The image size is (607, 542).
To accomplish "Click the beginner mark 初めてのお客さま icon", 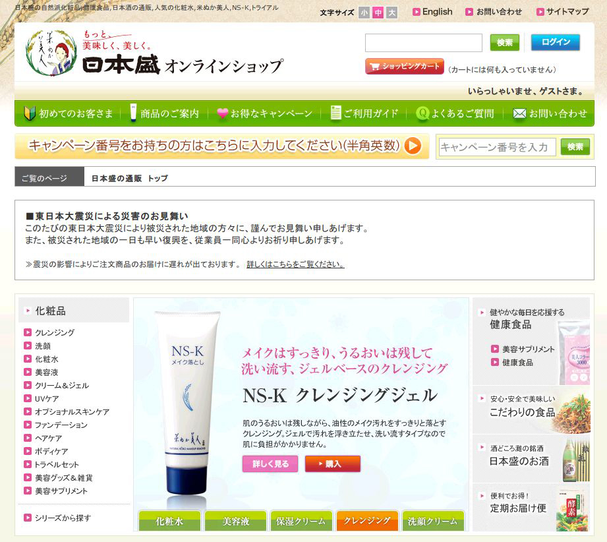I will tap(29, 113).
